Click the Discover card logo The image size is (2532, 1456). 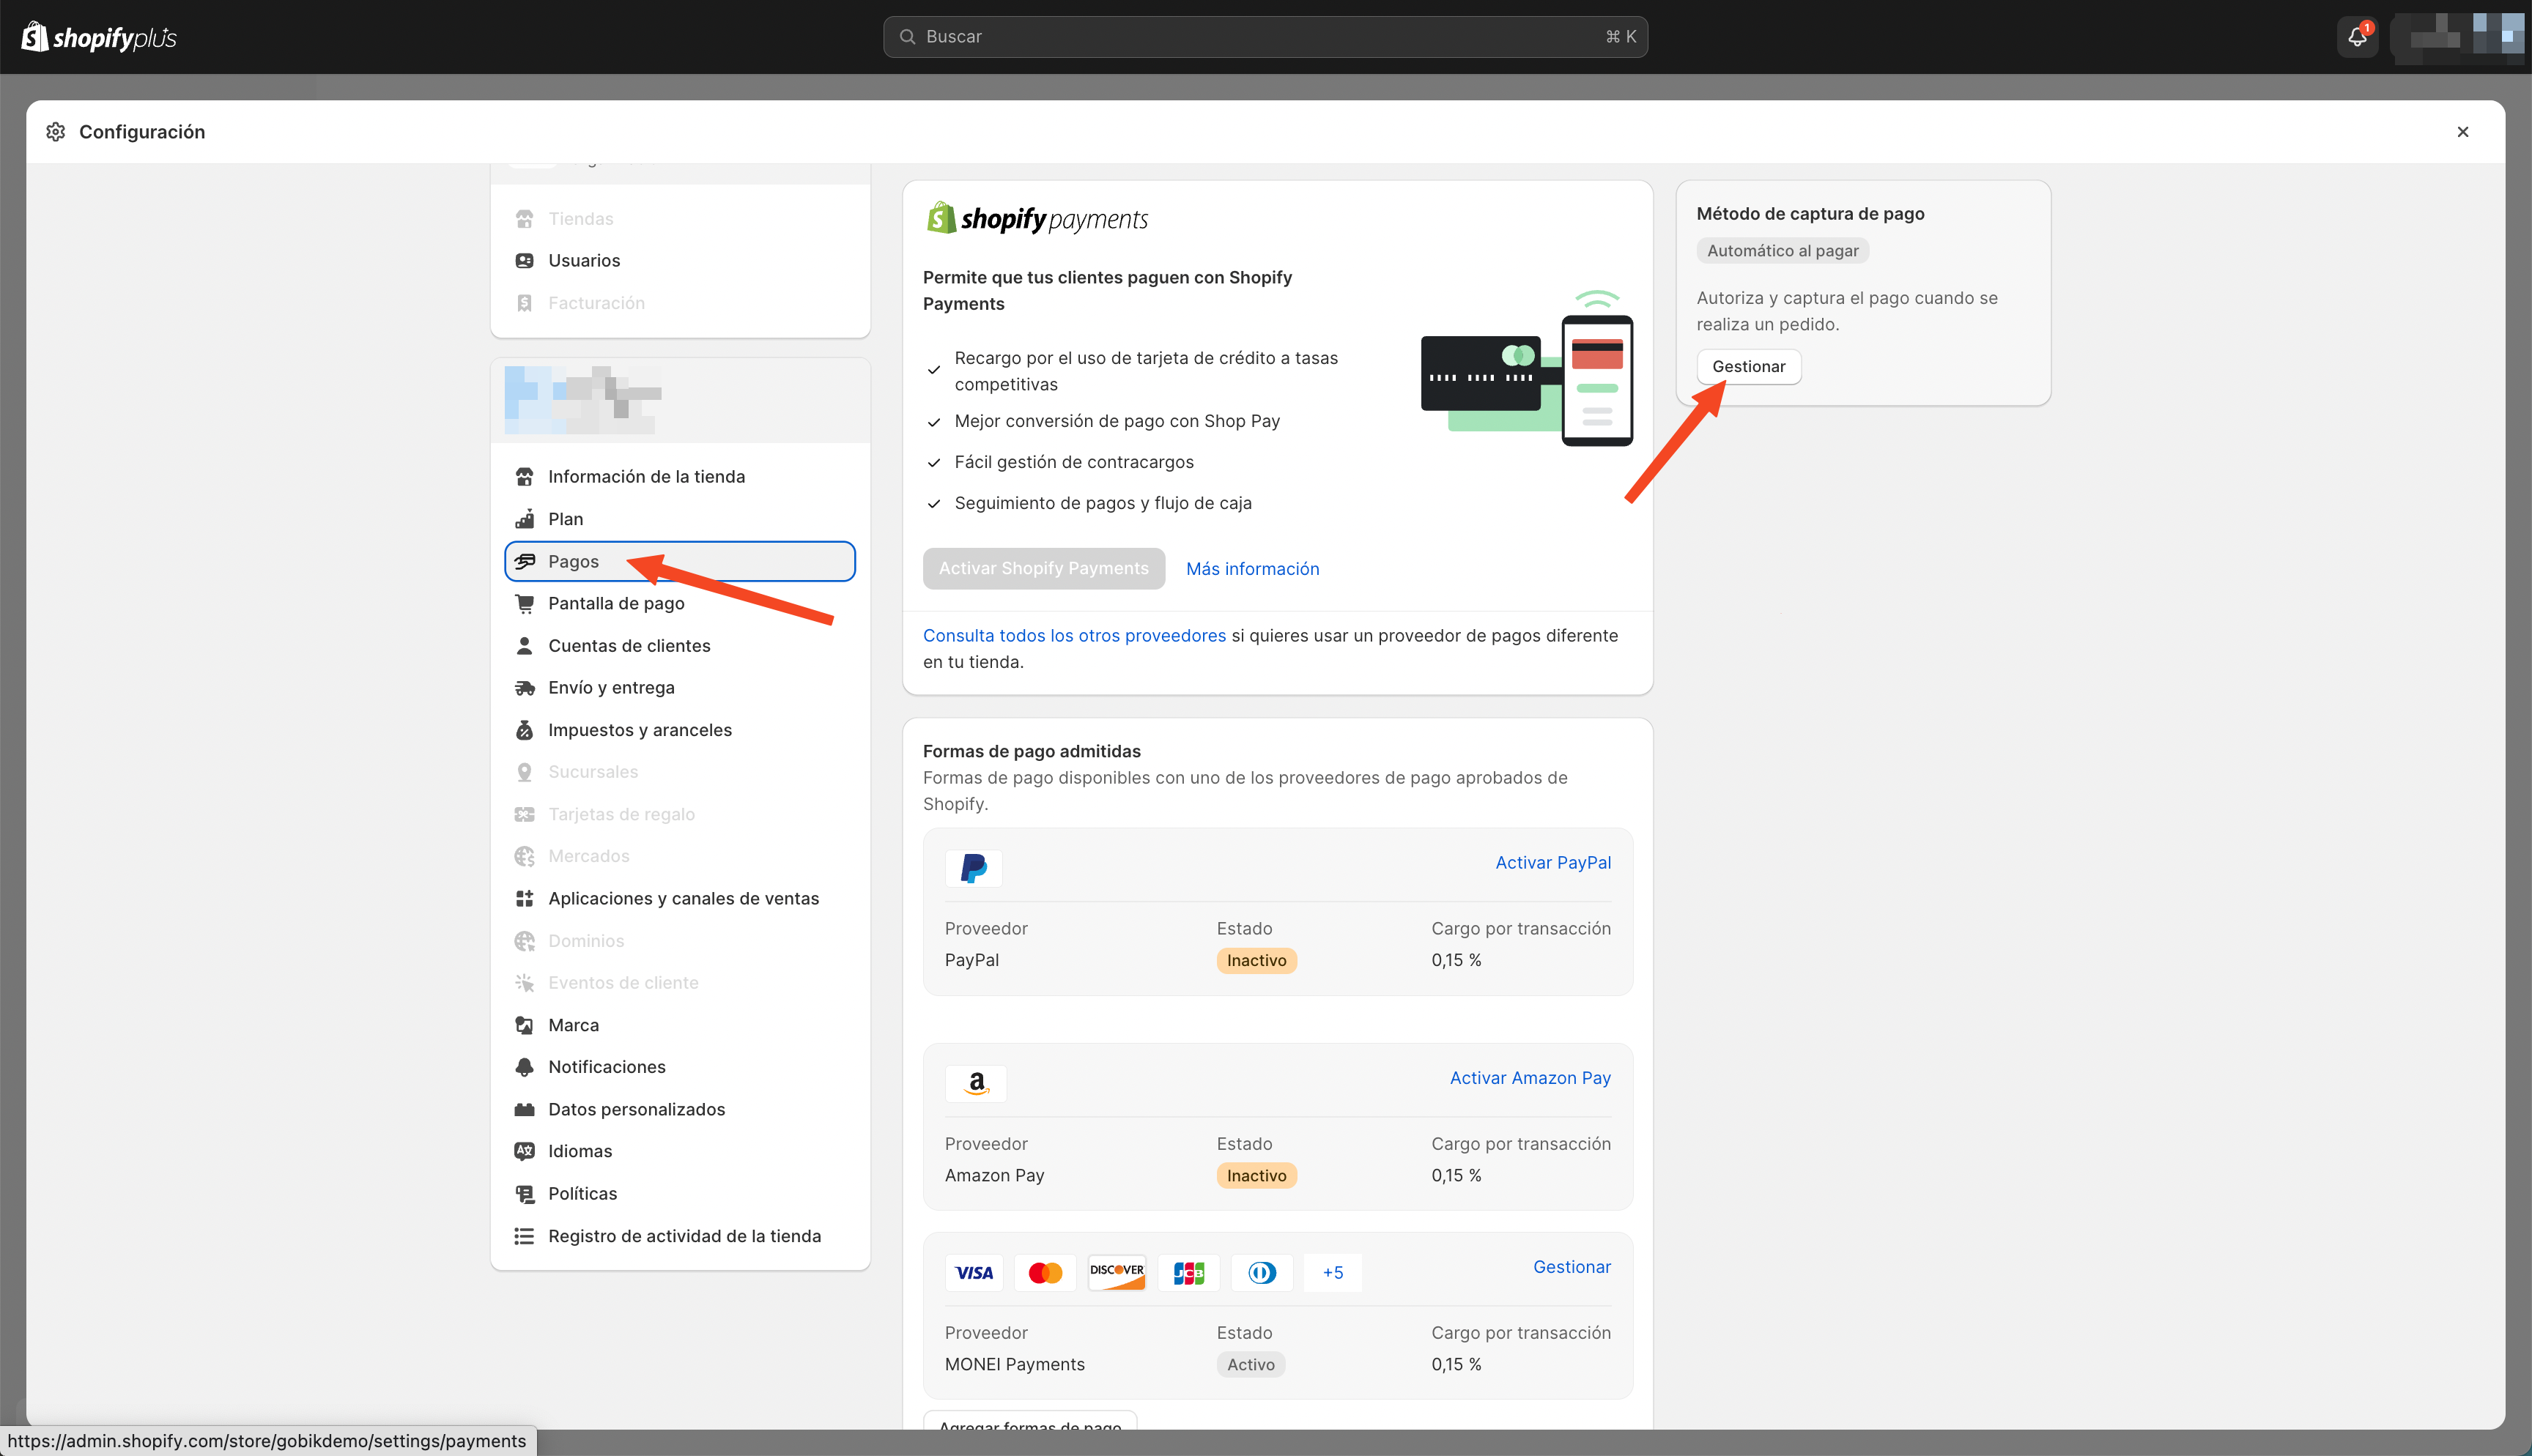click(x=1117, y=1273)
